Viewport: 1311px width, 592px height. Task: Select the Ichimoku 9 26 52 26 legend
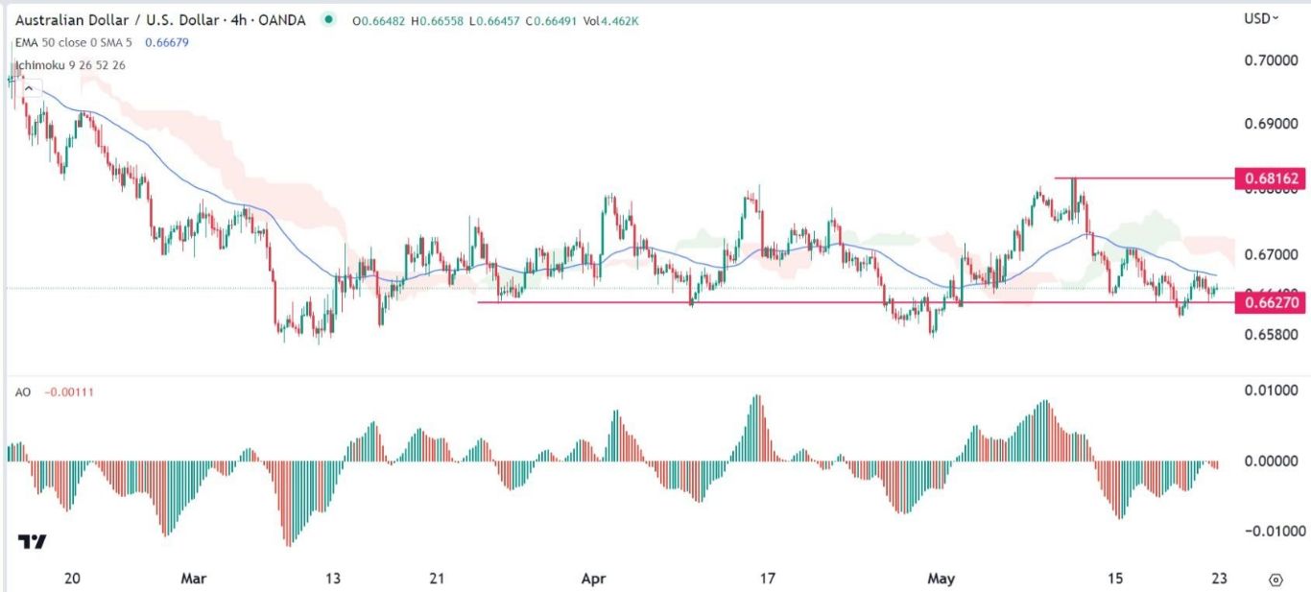click(68, 65)
